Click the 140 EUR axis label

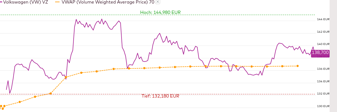pos(323,44)
